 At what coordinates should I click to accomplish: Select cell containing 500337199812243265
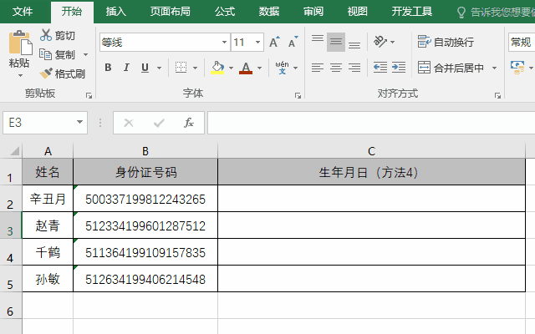(145, 199)
